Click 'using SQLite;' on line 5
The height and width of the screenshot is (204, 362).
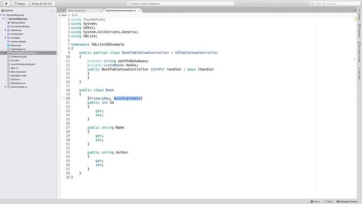point(84,36)
